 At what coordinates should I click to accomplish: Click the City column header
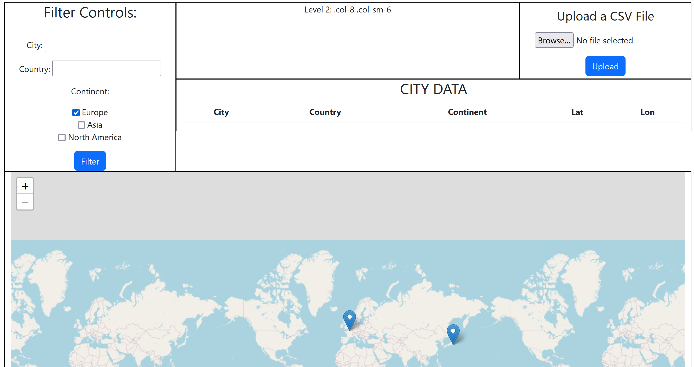[x=221, y=112]
